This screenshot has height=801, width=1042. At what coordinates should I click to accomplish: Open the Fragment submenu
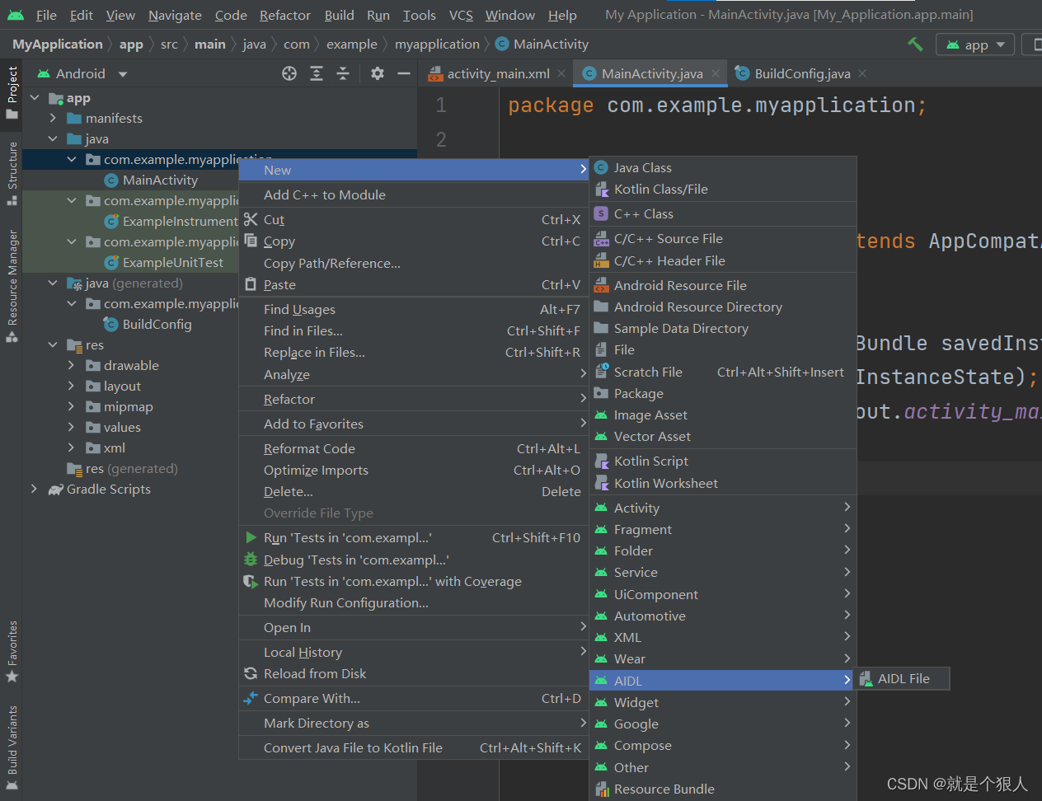(723, 529)
